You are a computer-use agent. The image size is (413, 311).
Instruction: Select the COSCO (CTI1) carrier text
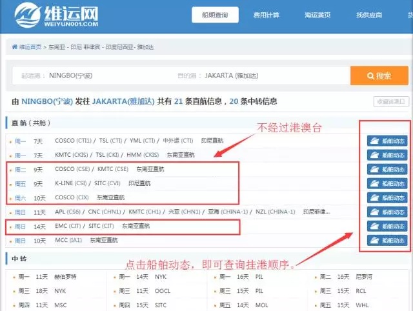(73, 141)
